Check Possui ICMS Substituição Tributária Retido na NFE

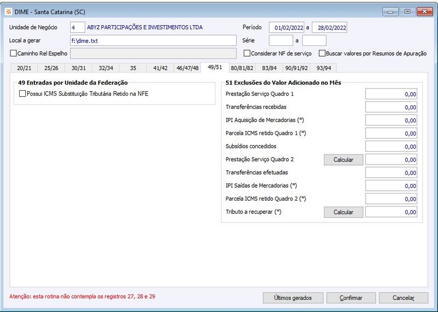(x=22, y=93)
